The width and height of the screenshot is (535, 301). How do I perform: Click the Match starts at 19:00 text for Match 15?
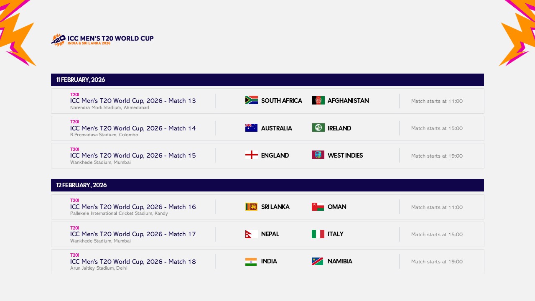click(x=437, y=156)
